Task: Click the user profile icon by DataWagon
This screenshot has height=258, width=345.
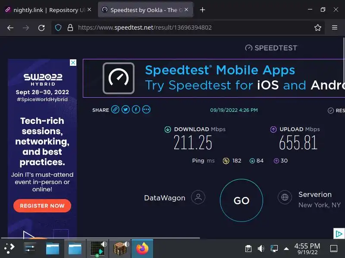Action: (x=198, y=197)
